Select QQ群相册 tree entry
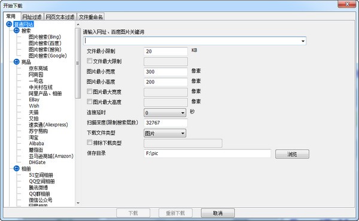This screenshot has width=359, height=221. pos(39,194)
